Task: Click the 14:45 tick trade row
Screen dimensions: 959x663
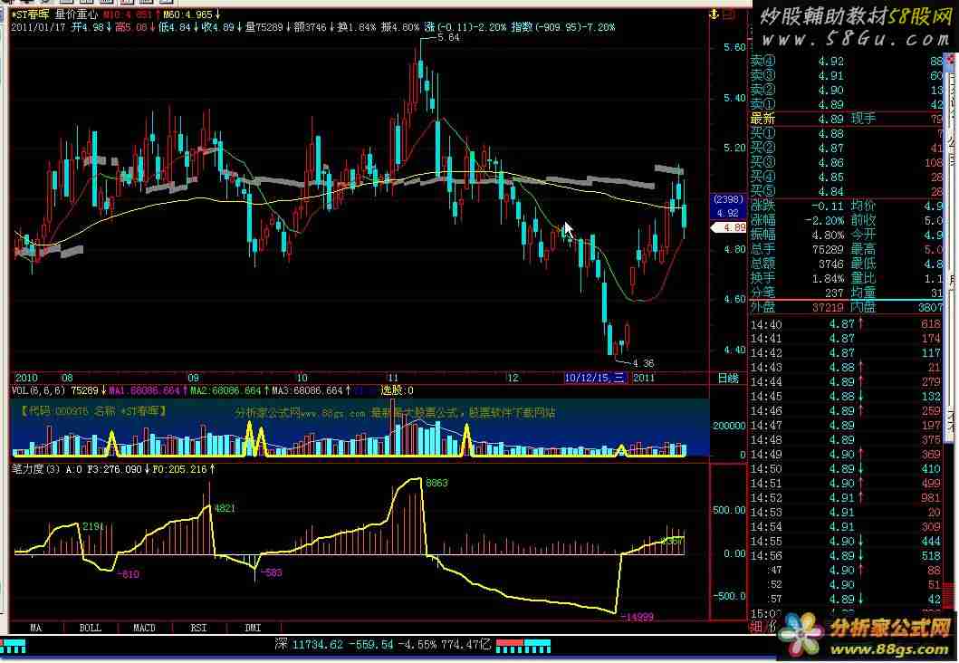Action: pyautogui.click(x=847, y=397)
